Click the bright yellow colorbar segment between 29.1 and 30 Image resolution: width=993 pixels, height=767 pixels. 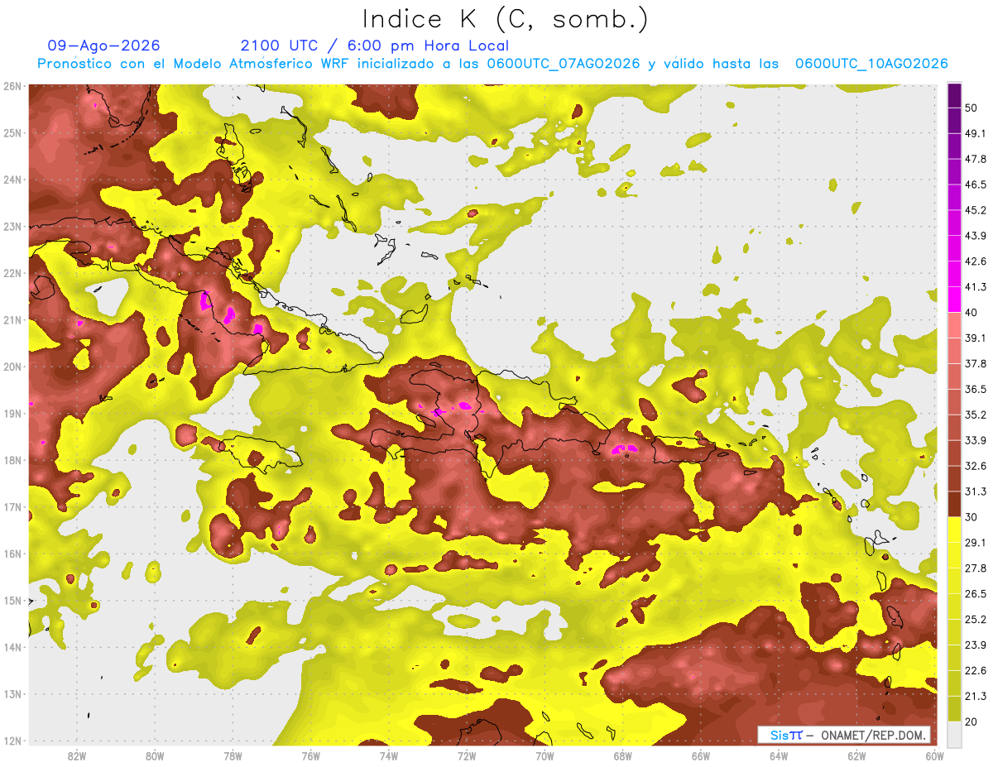pyautogui.click(x=954, y=530)
